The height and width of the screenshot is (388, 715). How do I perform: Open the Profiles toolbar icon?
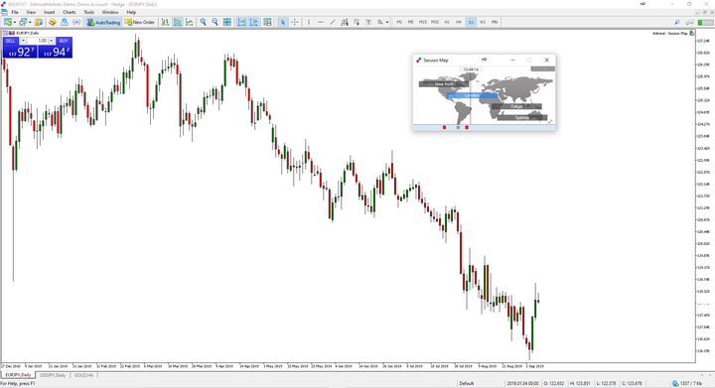[23, 22]
